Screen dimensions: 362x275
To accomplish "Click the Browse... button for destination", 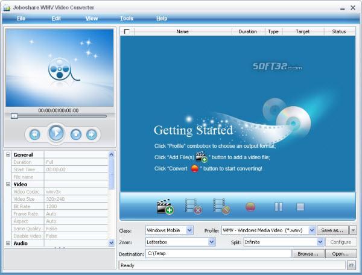I will pyautogui.click(x=308, y=254).
